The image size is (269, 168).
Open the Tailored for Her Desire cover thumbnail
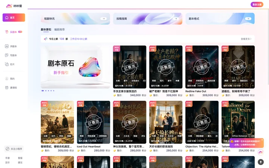coord(238,122)
